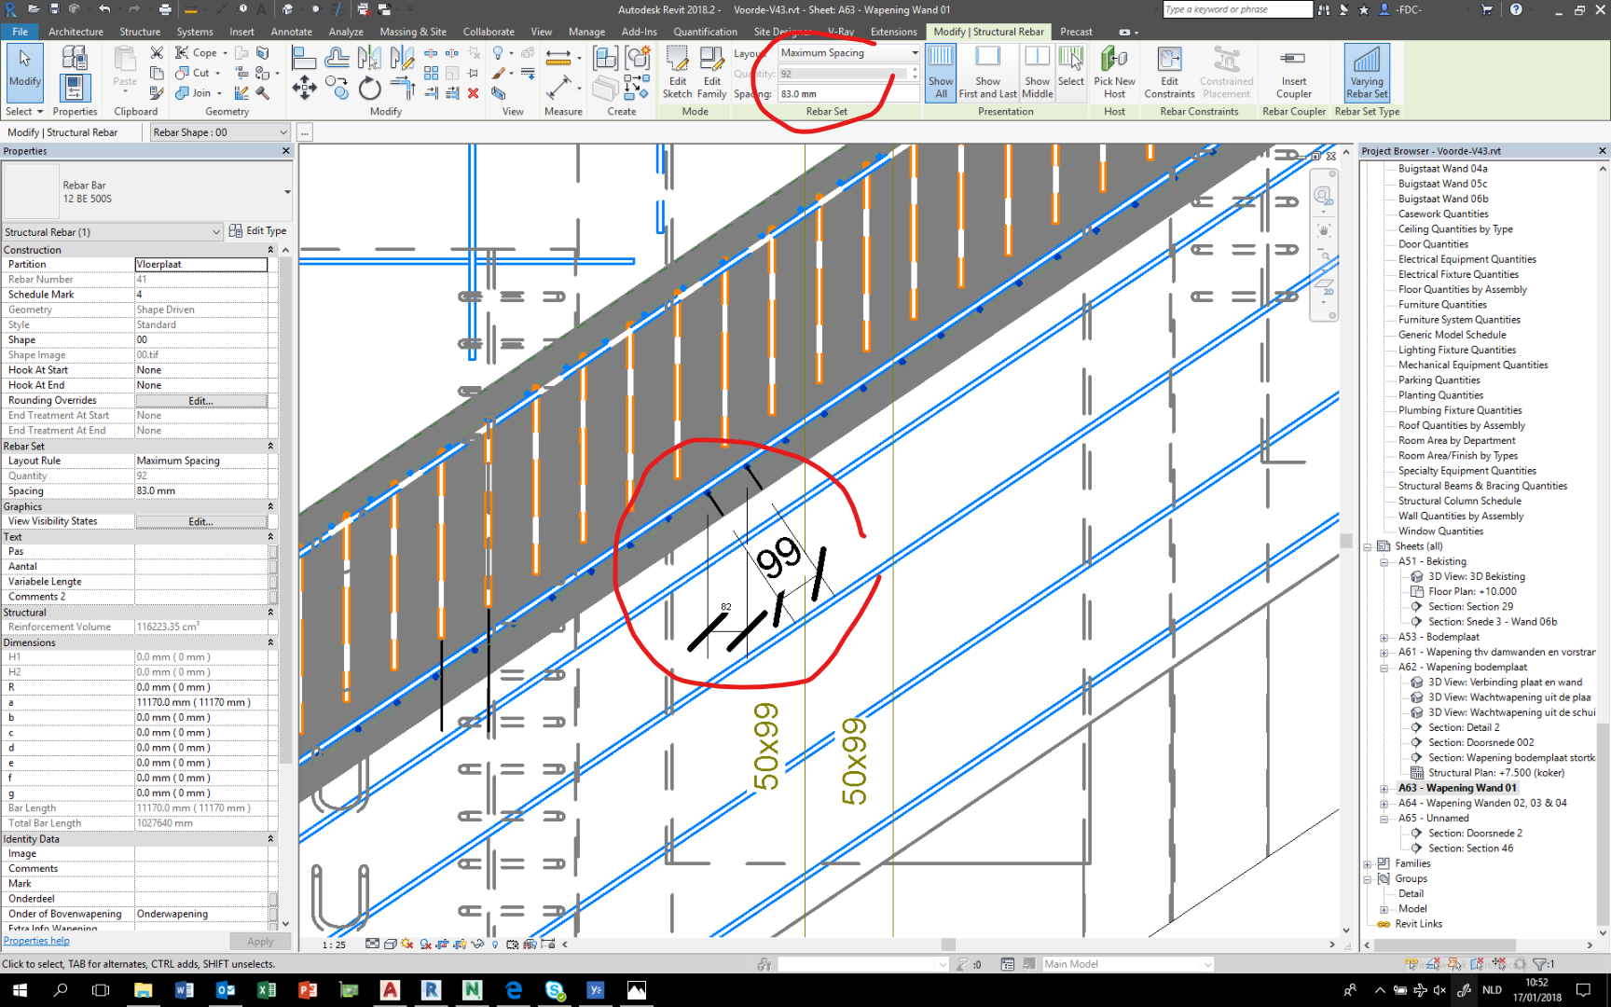Switch to the Annotate ribbon tab

(x=291, y=31)
